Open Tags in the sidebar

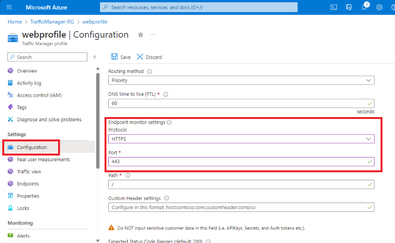22,107
